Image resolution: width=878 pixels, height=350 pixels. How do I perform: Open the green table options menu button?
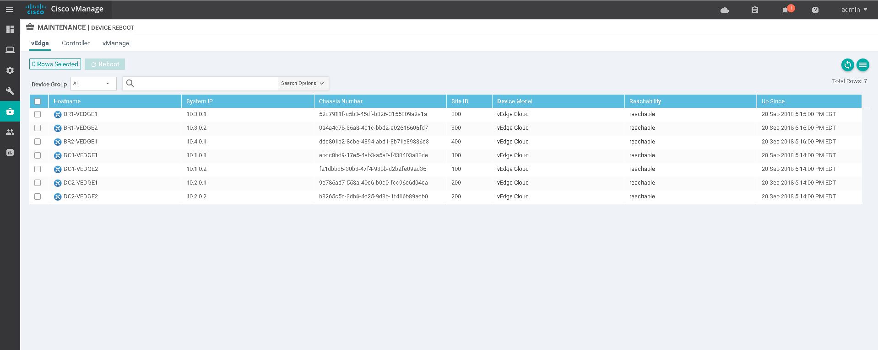863,65
